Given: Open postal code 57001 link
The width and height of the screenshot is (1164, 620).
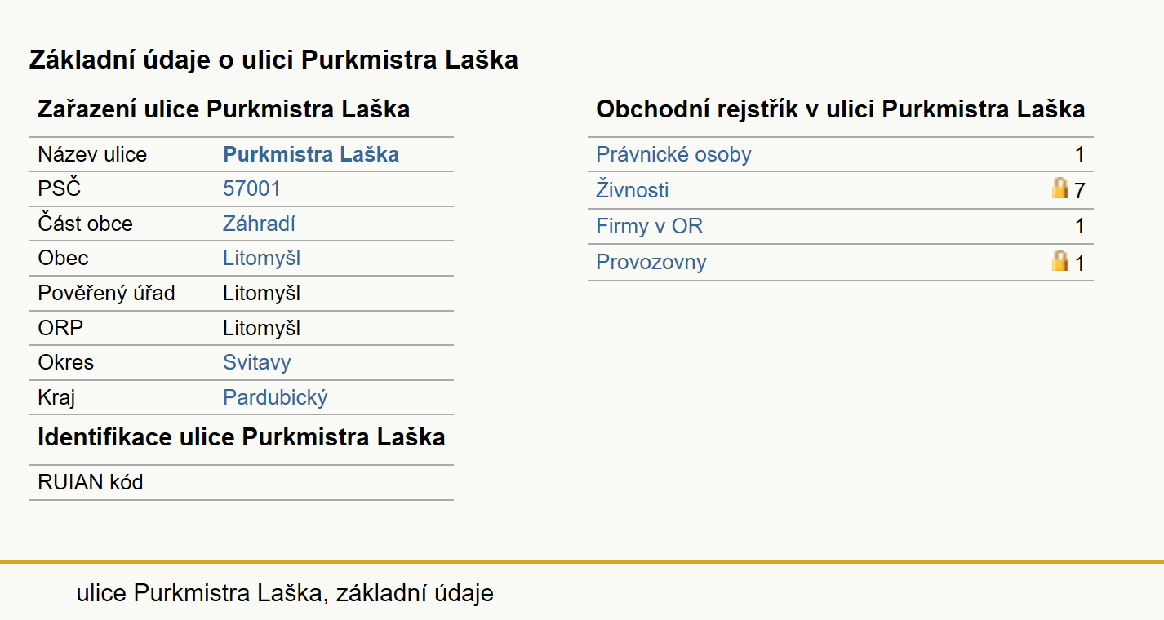Looking at the screenshot, I should click(251, 189).
